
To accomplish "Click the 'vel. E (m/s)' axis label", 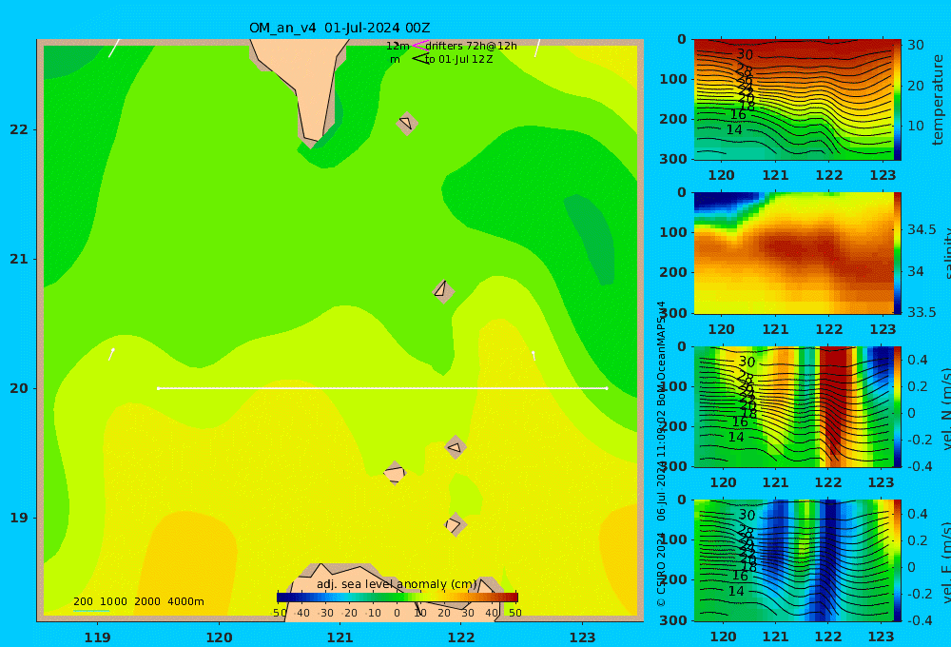I will coord(945,562).
